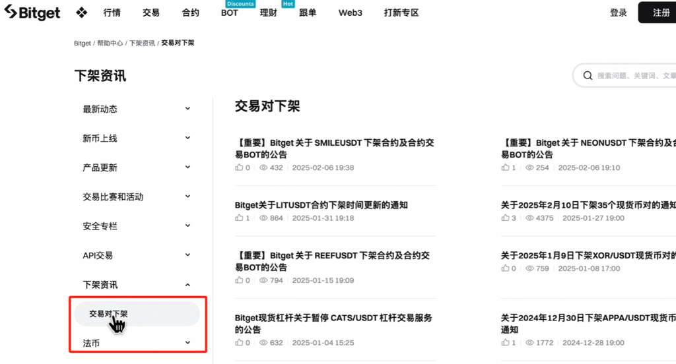Like the NEONUSDT announcement with thumbs-up
The width and height of the screenshot is (676, 364).
pyautogui.click(x=505, y=167)
